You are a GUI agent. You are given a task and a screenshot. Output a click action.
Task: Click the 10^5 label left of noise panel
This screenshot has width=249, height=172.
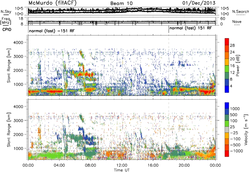19,8
